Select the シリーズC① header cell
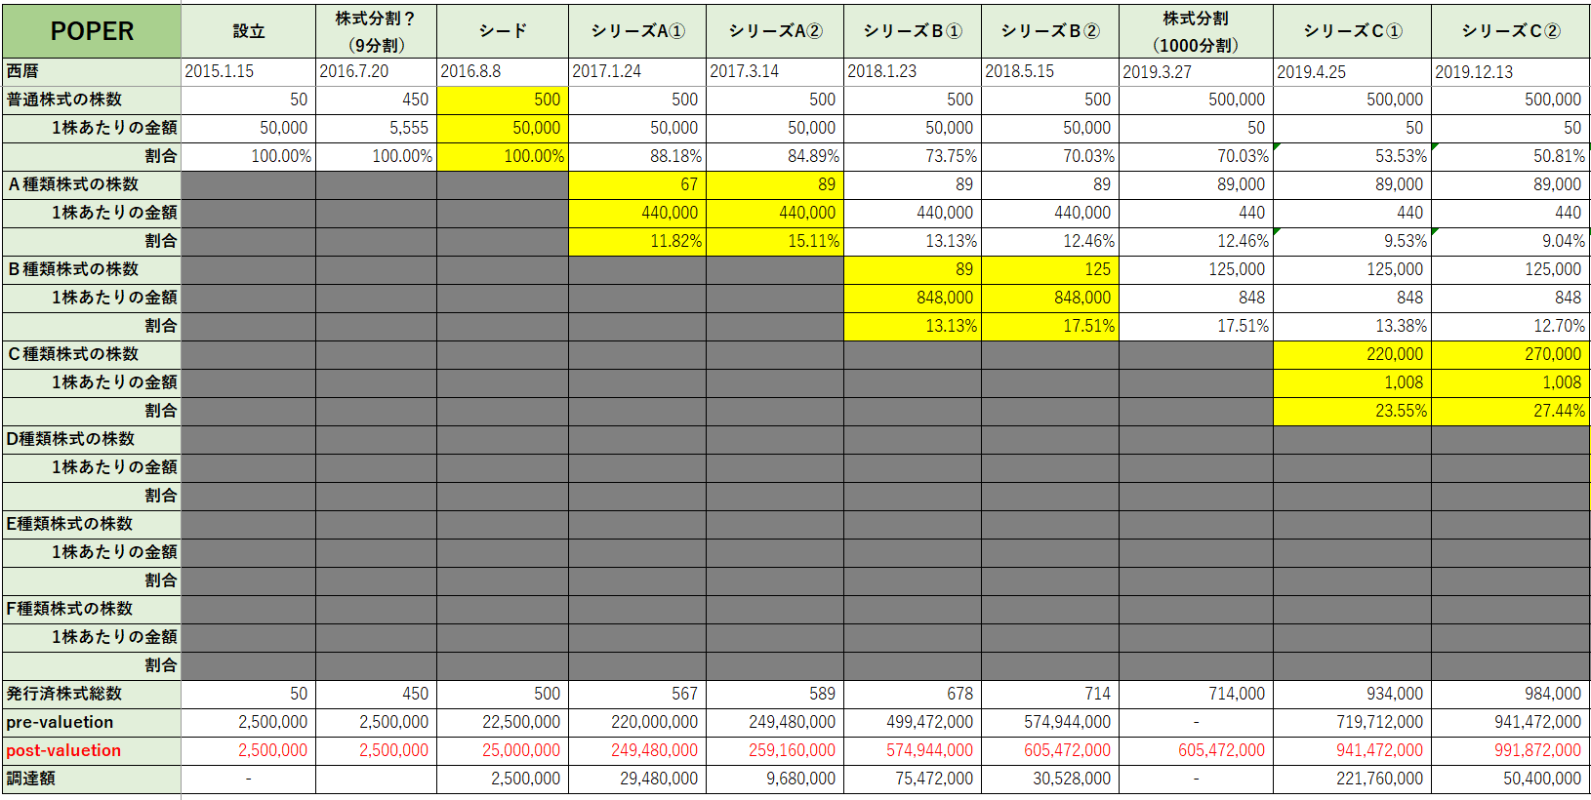 click(1353, 31)
